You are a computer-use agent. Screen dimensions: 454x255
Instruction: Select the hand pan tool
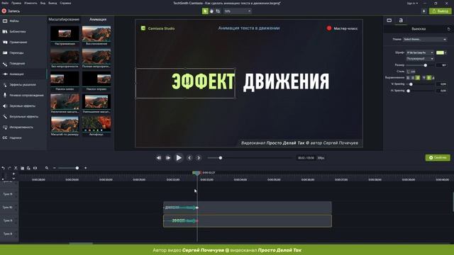(x=211, y=11)
